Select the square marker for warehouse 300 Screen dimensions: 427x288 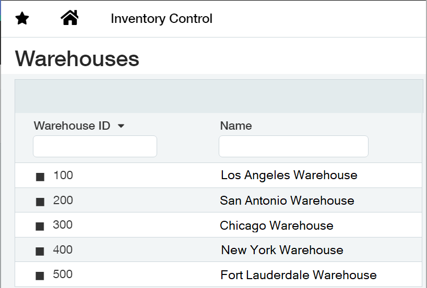40,227
